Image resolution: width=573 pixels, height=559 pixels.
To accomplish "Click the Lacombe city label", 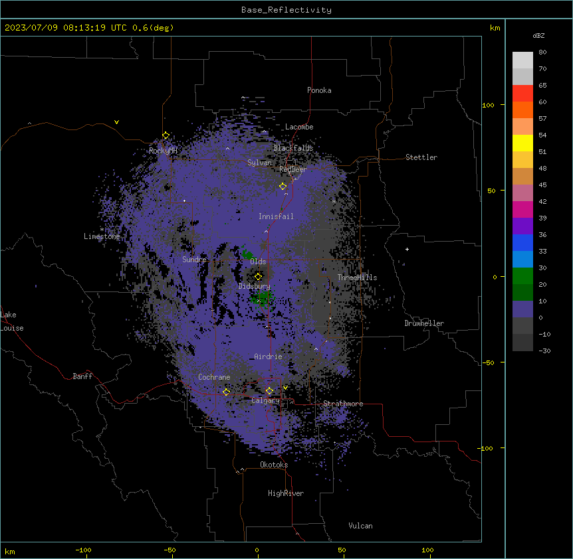I will (x=299, y=127).
